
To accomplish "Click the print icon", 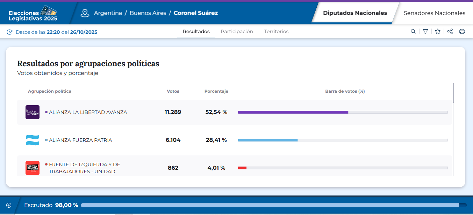I will pos(462,32).
